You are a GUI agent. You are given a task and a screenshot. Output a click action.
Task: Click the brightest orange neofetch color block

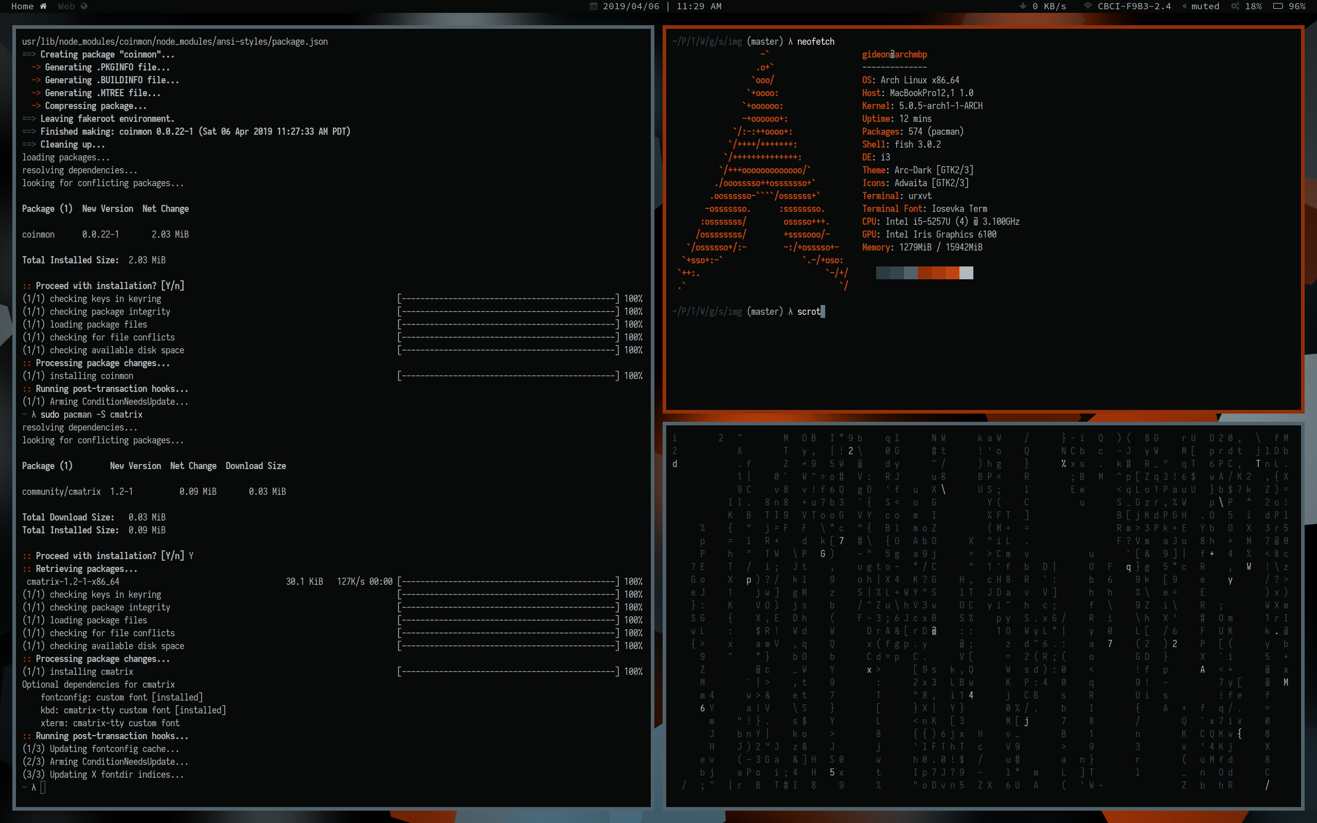(952, 273)
